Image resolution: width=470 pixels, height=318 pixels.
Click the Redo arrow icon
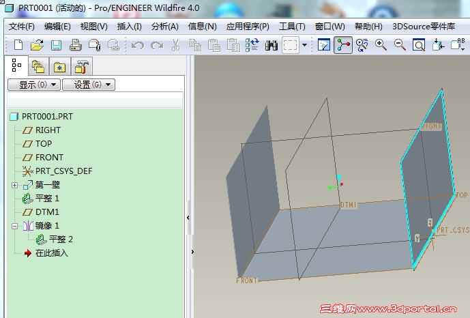click(x=157, y=46)
